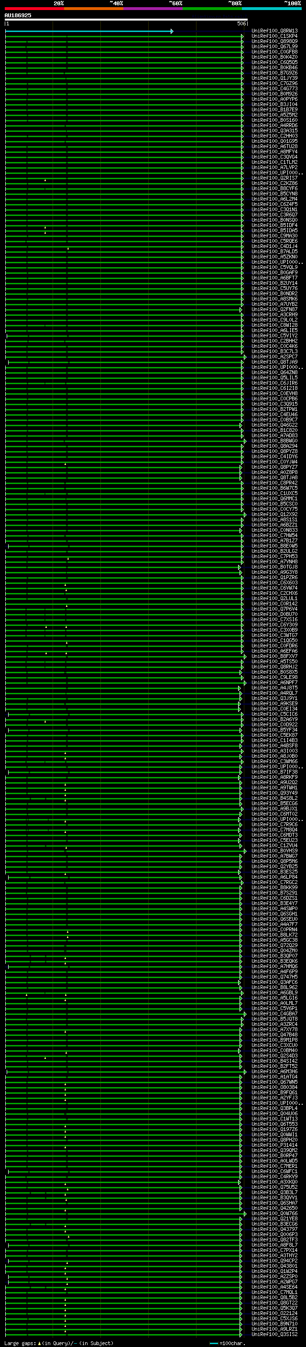Select hit label UniRef100_Q2LUL1
Screen dimensions: 306x1347
click(274, 599)
